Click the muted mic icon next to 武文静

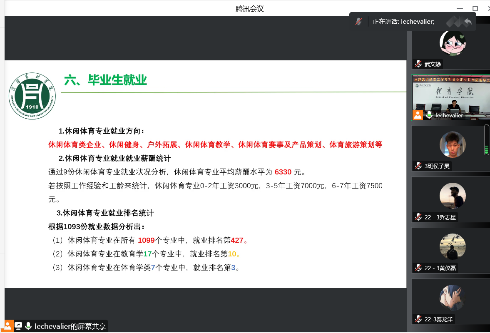point(418,64)
